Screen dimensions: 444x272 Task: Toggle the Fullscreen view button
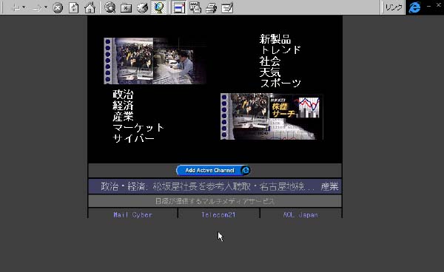click(x=179, y=7)
